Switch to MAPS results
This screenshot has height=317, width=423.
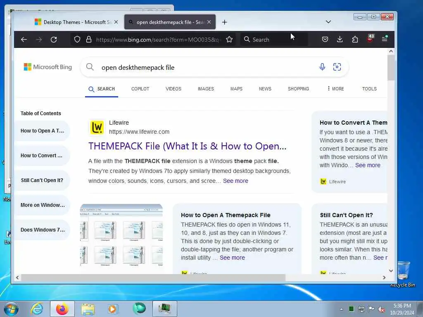click(236, 89)
